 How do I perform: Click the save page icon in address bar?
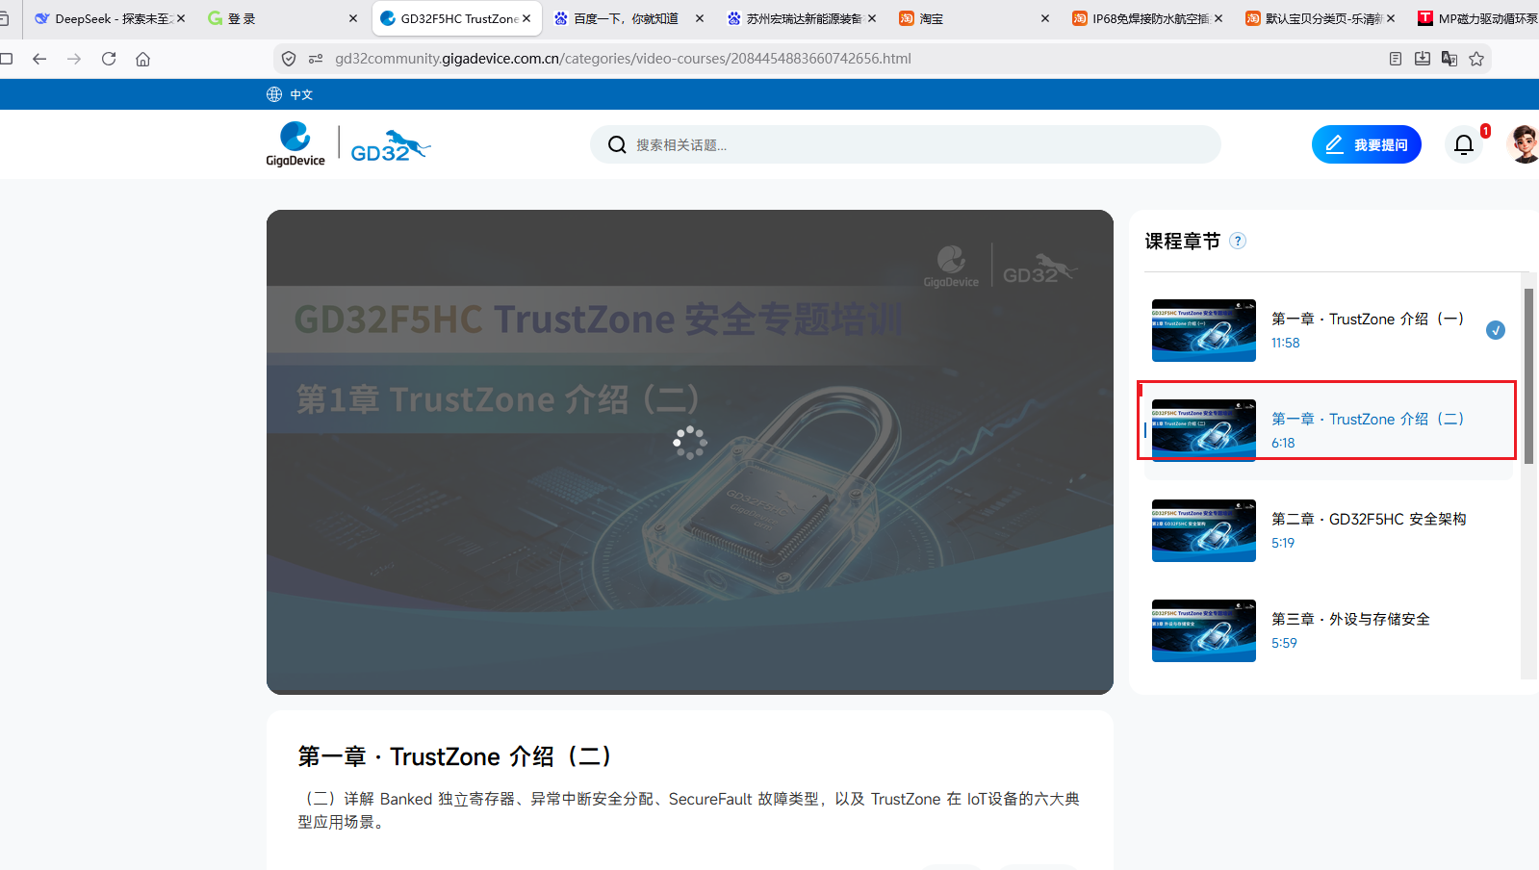1423,59
